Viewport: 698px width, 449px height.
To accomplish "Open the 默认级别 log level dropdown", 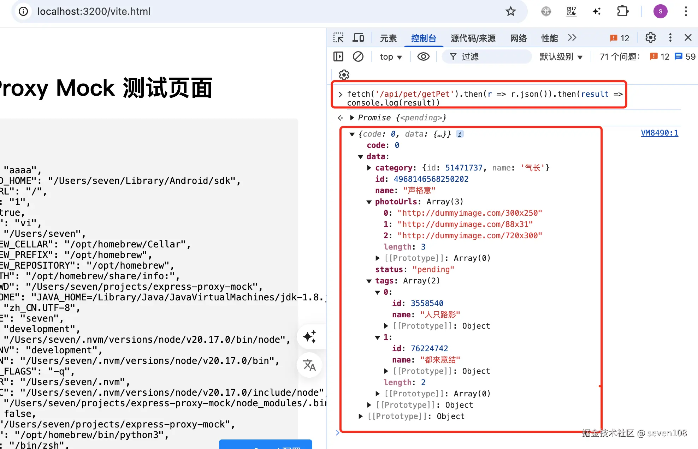I will (561, 57).
